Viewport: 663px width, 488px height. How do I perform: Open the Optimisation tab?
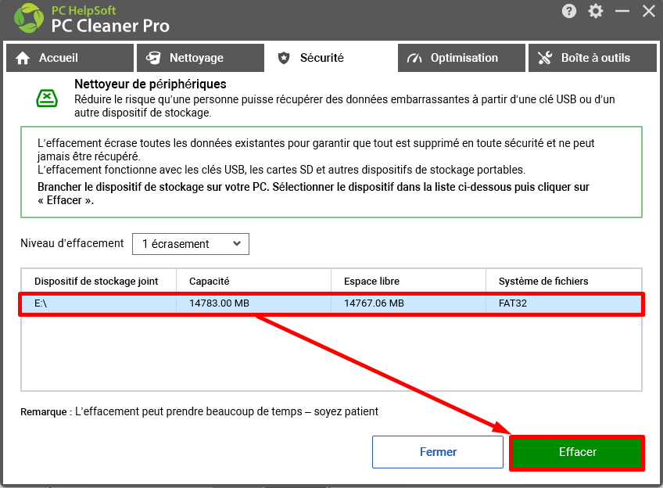pos(461,58)
